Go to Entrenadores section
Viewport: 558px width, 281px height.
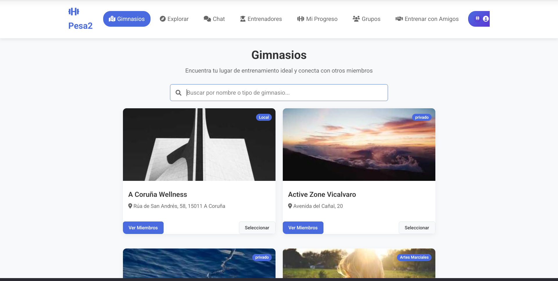[261, 19]
